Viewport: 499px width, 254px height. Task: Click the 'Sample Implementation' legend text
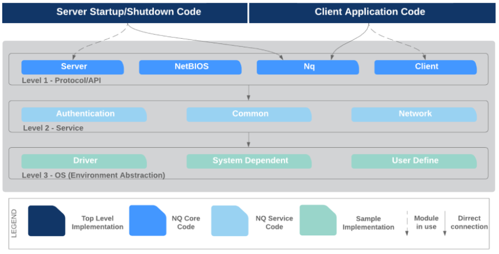pos(368,223)
